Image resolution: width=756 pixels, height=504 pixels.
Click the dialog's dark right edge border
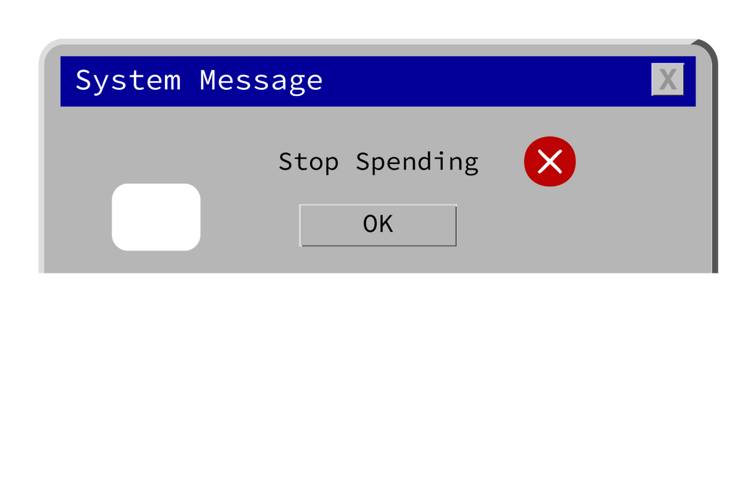click(715, 162)
